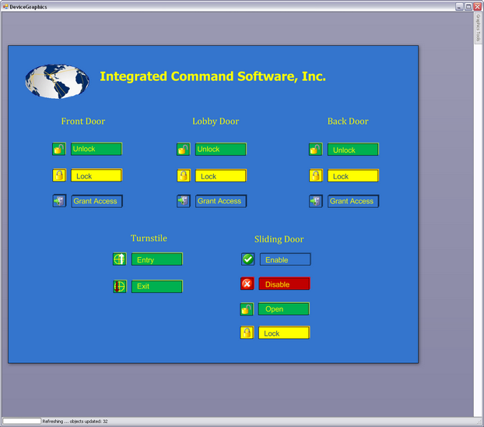Open the Sliding Door
The height and width of the screenshot is (427, 484).
tap(284, 309)
